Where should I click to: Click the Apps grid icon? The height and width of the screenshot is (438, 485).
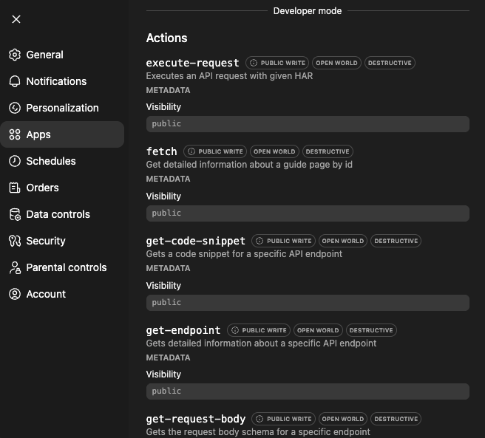coord(15,134)
